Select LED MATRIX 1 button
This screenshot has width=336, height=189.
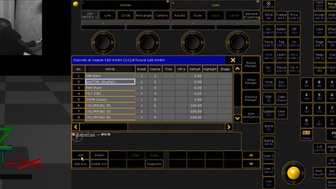tap(90, 15)
